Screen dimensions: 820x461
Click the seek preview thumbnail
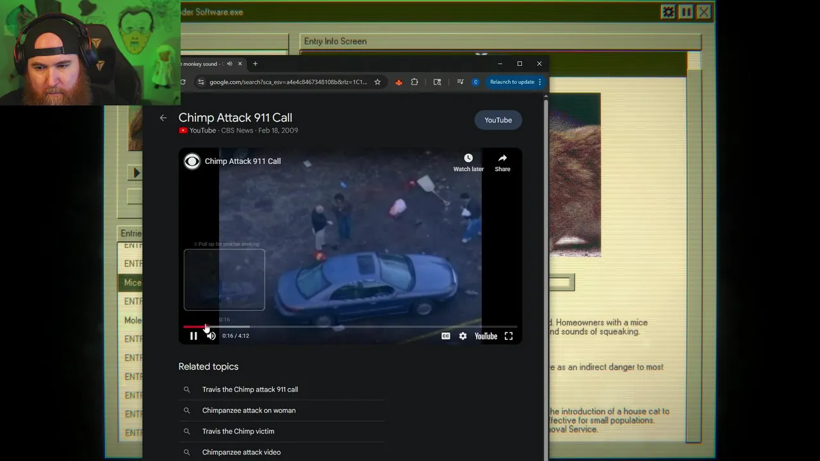(224, 280)
